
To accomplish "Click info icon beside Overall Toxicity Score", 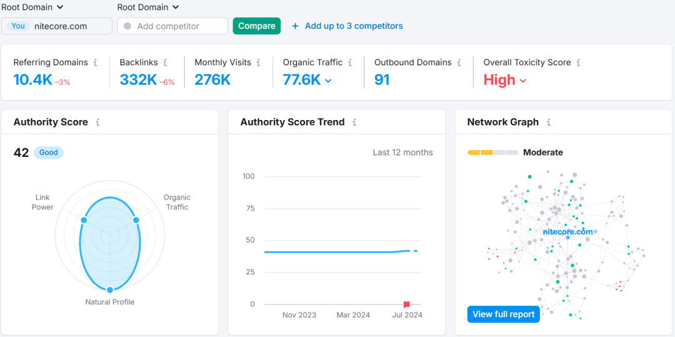I will pos(579,63).
